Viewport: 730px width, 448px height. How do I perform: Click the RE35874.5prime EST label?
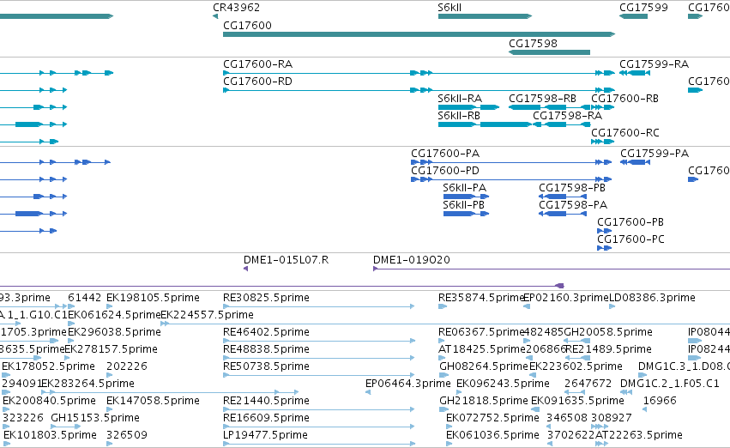click(481, 298)
